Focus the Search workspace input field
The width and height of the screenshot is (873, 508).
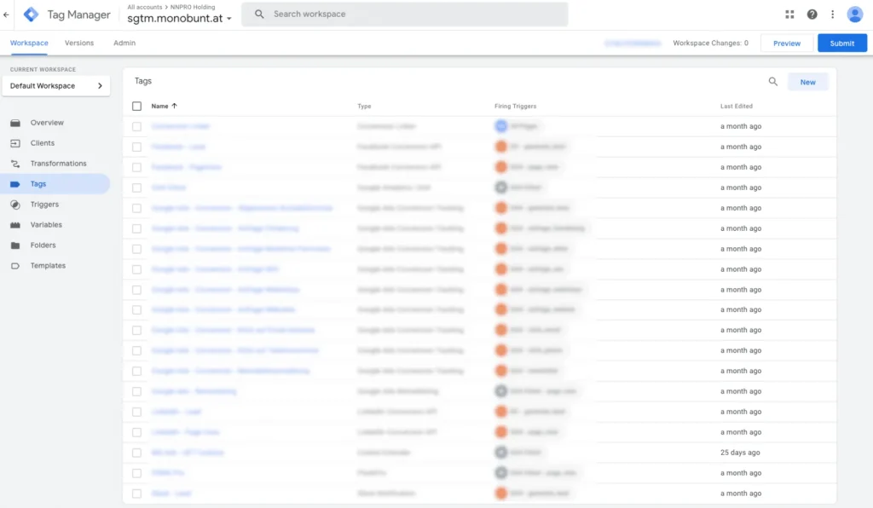click(x=405, y=14)
